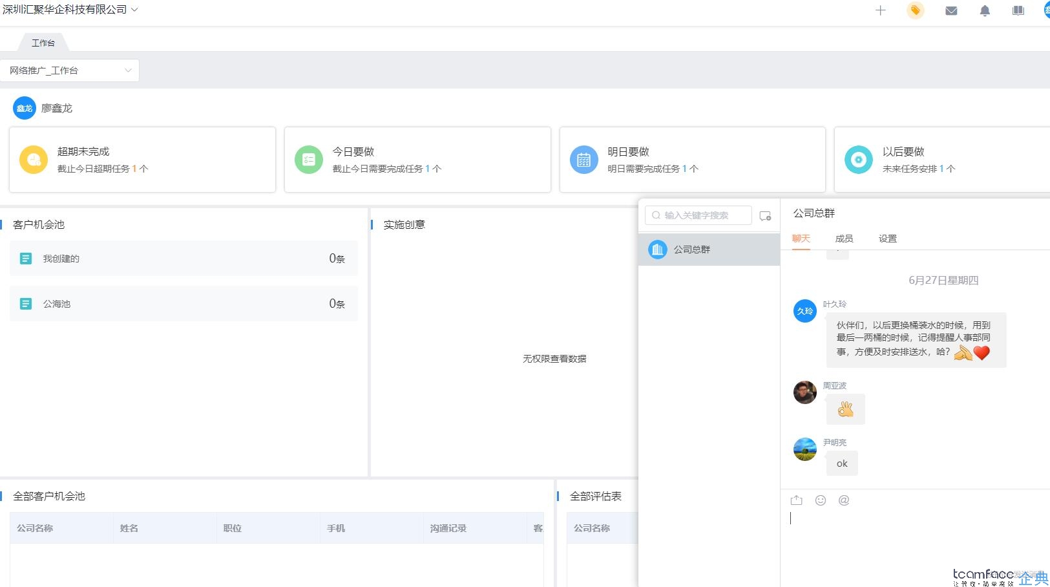Open the mail envelope icon
Image resolution: width=1050 pixels, height=587 pixels.
click(951, 10)
